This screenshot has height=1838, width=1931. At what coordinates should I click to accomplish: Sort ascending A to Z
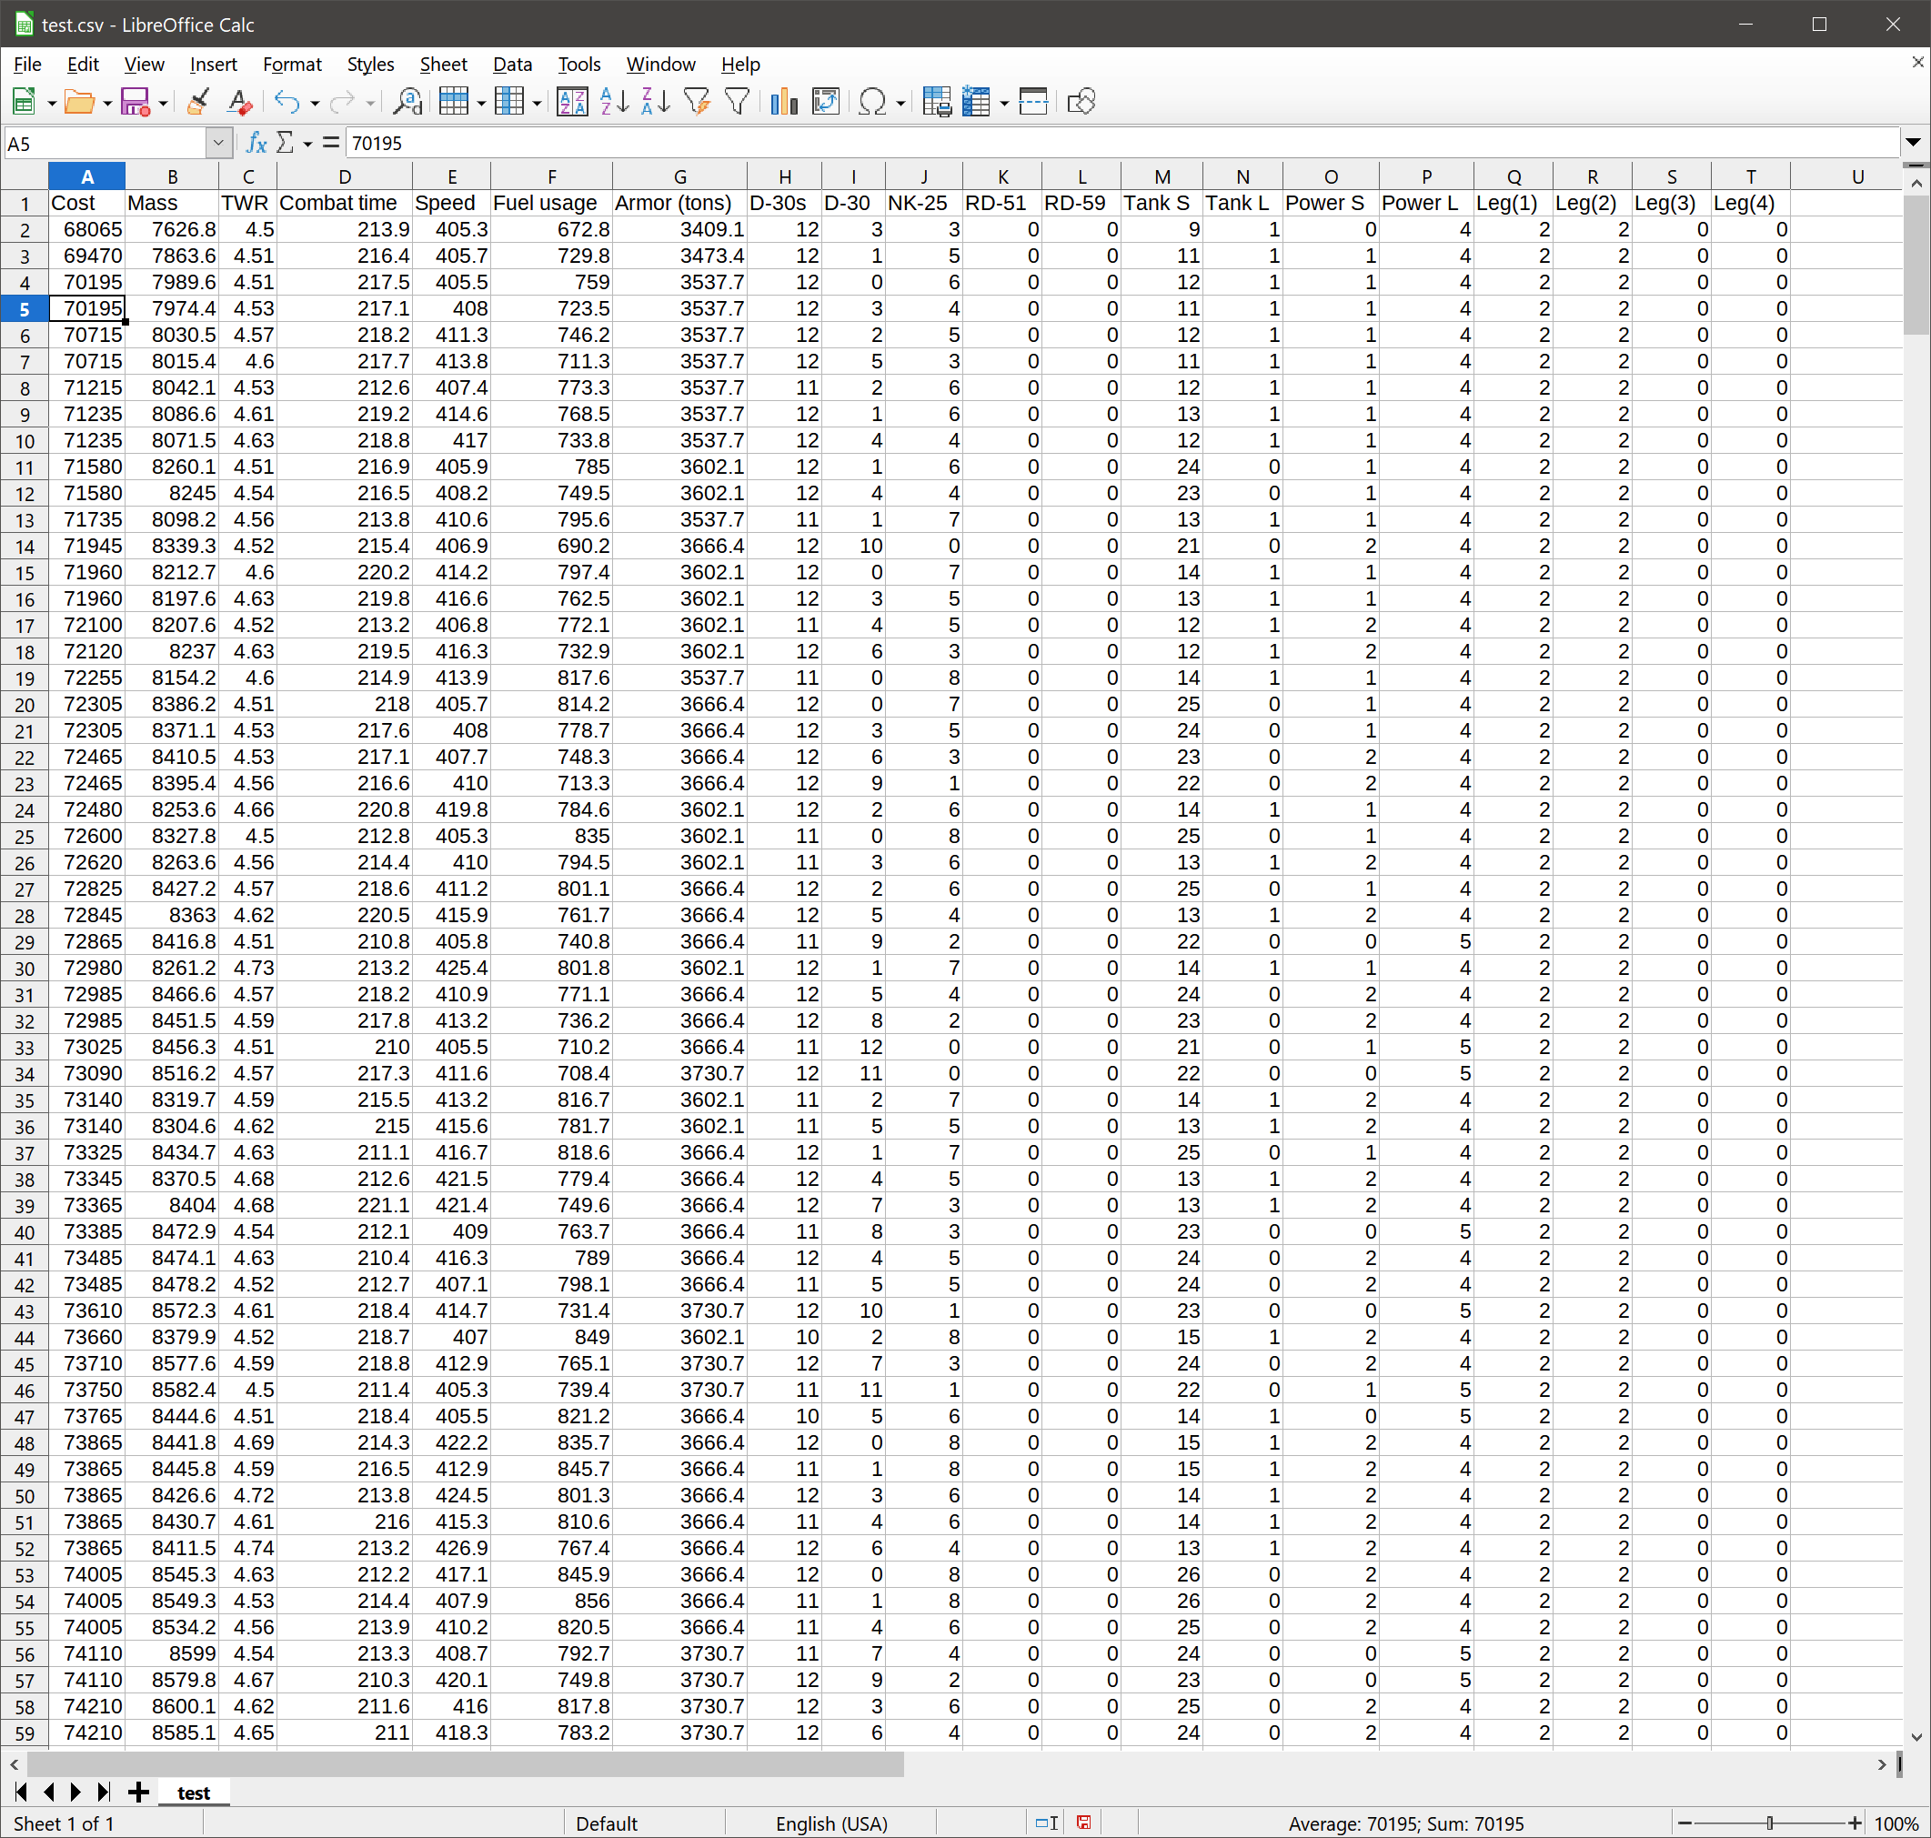pos(614,102)
